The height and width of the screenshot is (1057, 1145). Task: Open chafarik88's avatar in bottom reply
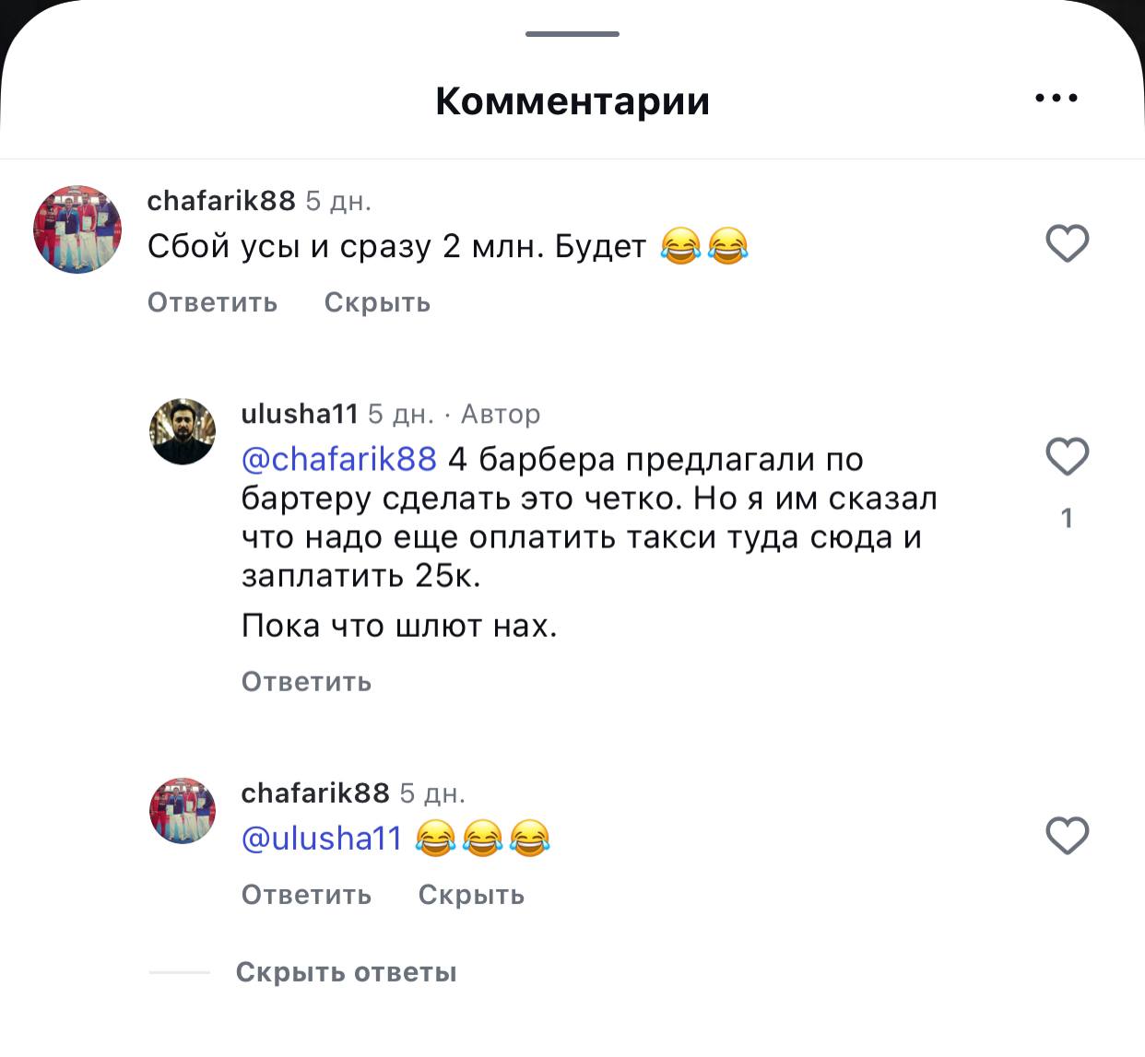(183, 811)
